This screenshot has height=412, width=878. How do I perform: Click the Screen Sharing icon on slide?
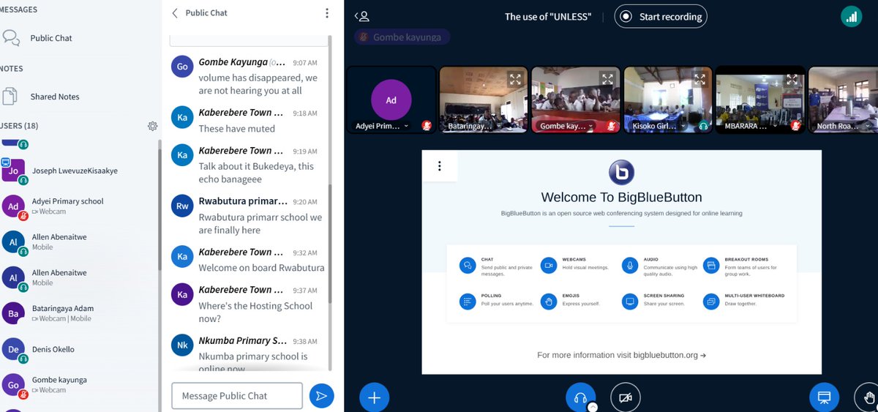[x=630, y=301]
